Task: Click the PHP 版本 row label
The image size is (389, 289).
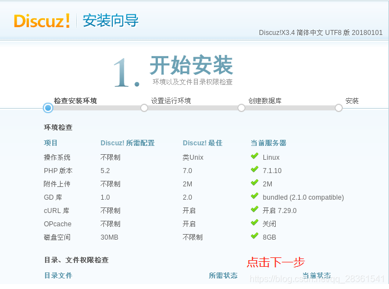Action: coord(58,171)
